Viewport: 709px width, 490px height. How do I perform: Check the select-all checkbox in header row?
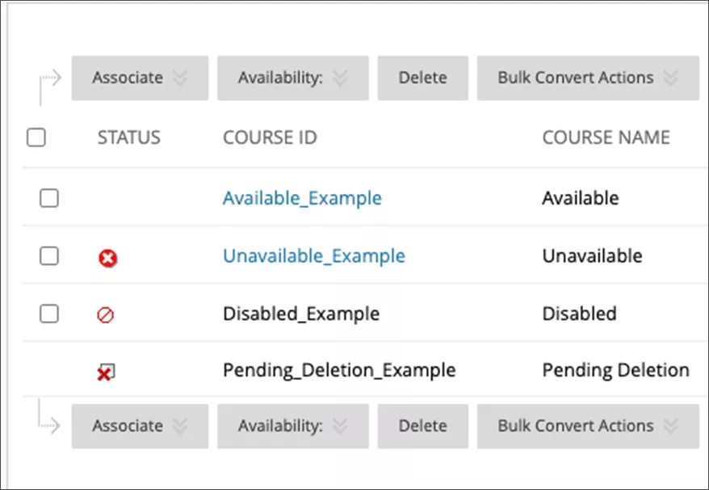36,137
